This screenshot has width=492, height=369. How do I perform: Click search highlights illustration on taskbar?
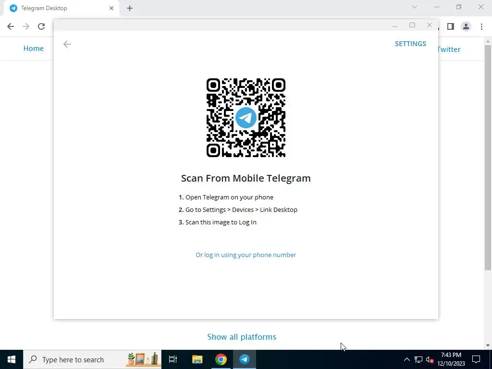(x=143, y=359)
